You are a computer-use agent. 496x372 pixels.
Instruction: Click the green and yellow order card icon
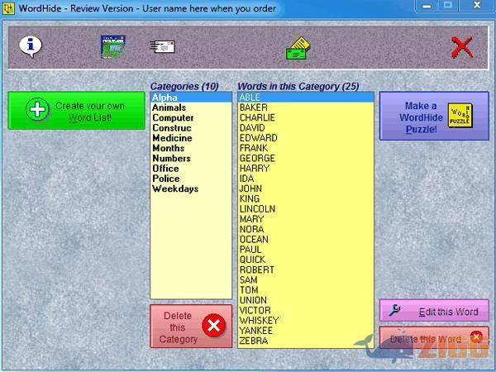click(298, 49)
